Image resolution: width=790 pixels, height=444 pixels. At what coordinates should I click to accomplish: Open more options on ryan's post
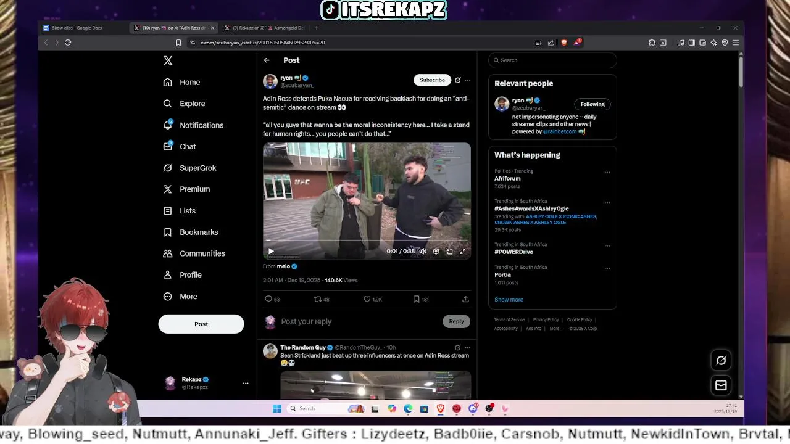[x=467, y=80]
